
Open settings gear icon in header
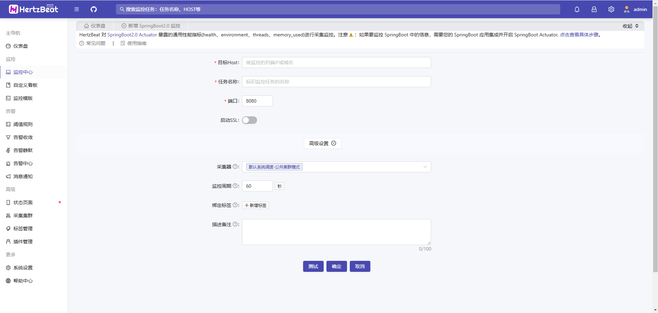point(611,9)
